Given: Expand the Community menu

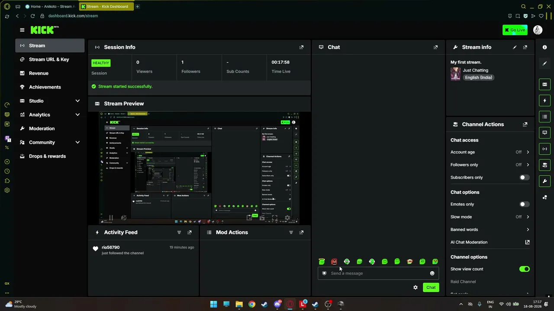Looking at the screenshot, I should 50,142.
